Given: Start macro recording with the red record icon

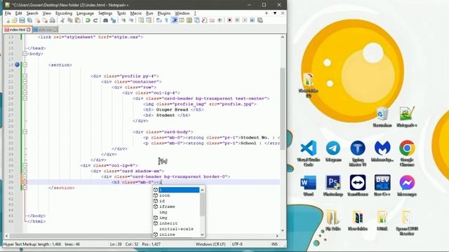Looking at the screenshot, I should tap(229, 20).
